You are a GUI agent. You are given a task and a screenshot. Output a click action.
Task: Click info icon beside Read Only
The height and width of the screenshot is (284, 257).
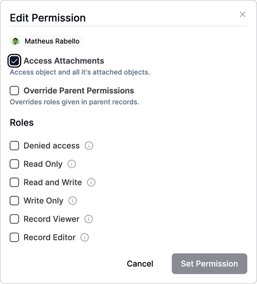(72, 164)
